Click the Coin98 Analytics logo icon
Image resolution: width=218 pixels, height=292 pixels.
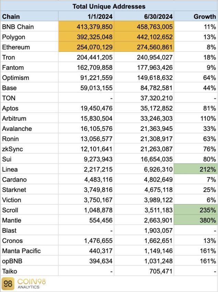point(8,284)
